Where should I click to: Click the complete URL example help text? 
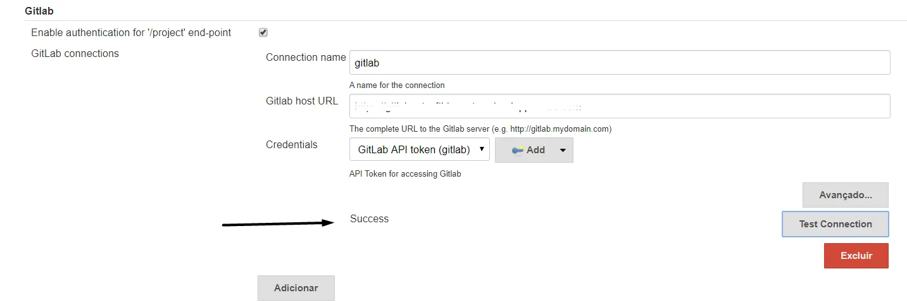(x=480, y=129)
